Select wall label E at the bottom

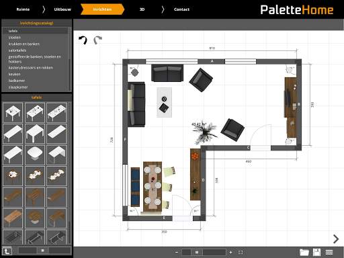(164, 218)
